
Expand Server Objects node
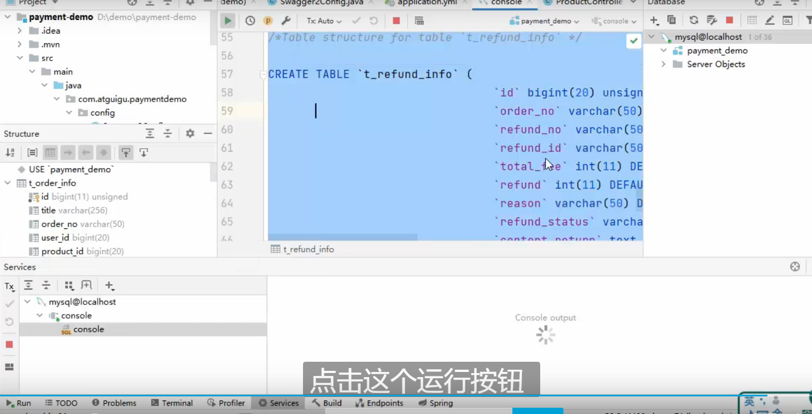coord(663,64)
